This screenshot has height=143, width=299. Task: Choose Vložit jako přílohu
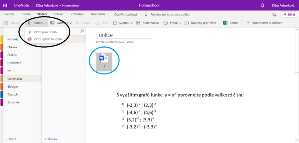[x=46, y=32]
